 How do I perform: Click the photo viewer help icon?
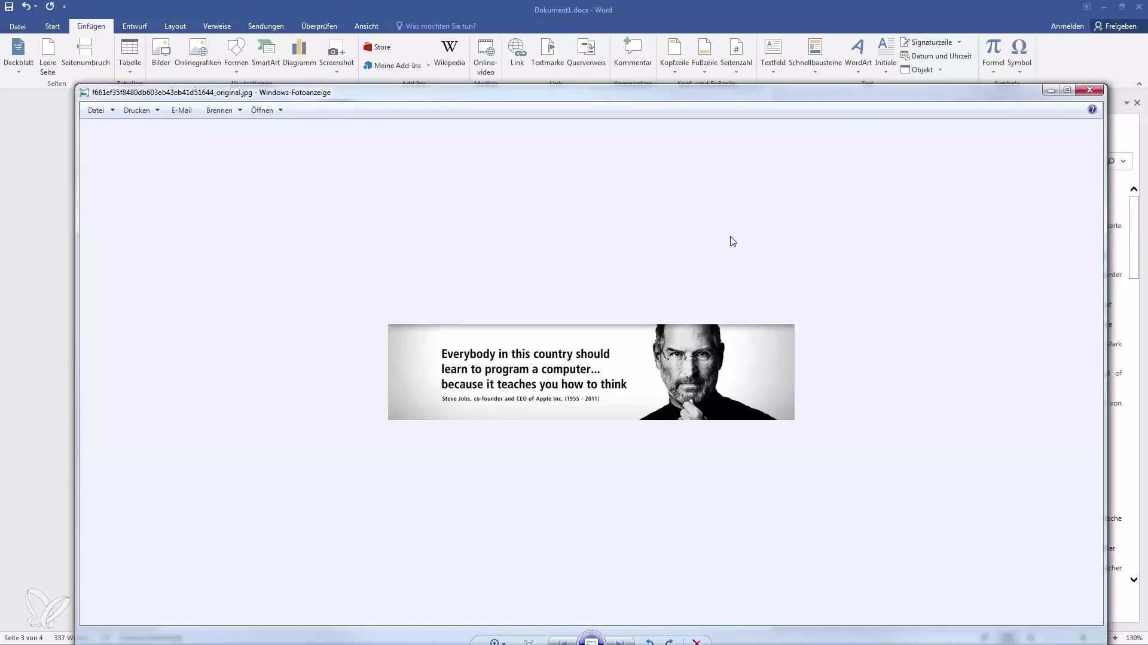point(1092,110)
